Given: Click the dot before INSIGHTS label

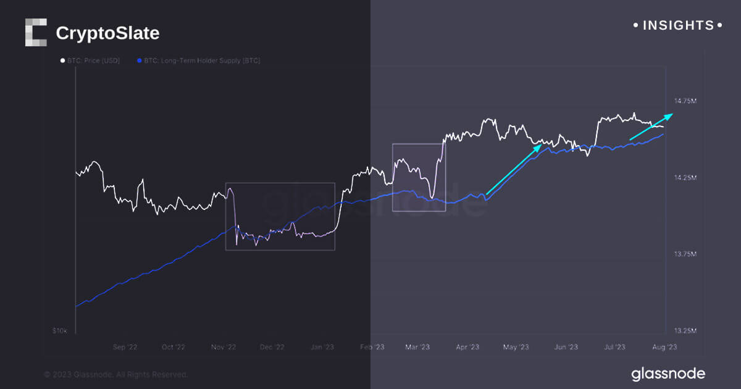Looking at the screenshot, I should pyautogui.click(x=636, y=26).
